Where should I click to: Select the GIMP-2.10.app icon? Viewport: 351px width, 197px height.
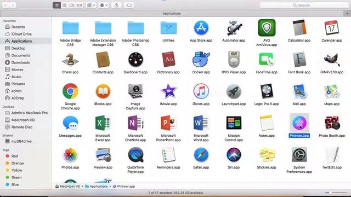(332, 60)
